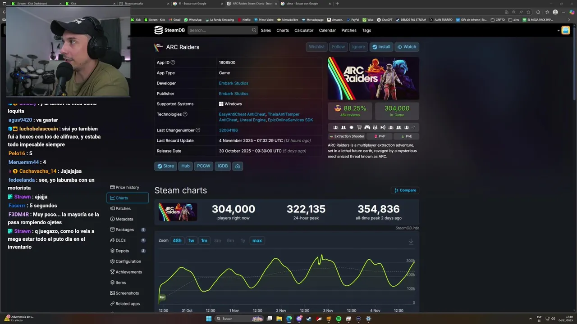
Task: Open the Store link button
Action: [165, 166]
